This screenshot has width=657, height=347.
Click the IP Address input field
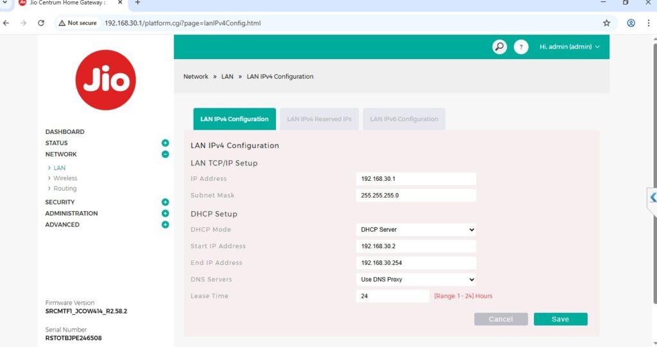point(416,179)
